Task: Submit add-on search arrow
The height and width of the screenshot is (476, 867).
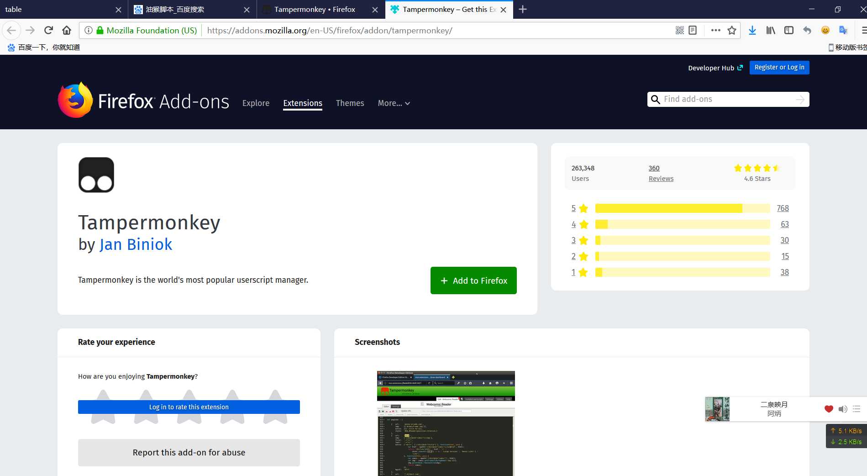Action: (x=800, y=100)
